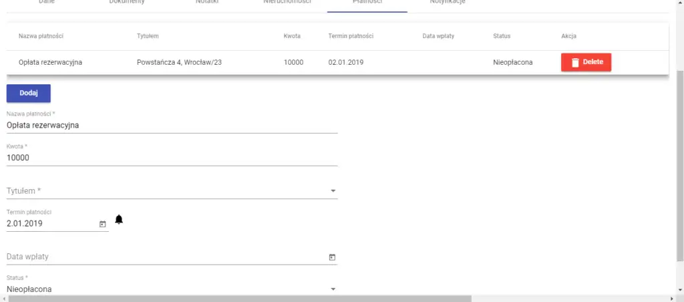The width and height of the screenshot is (684, 302).
Task: Switch to the Dokumenty tab
Action: click(127, 3)
